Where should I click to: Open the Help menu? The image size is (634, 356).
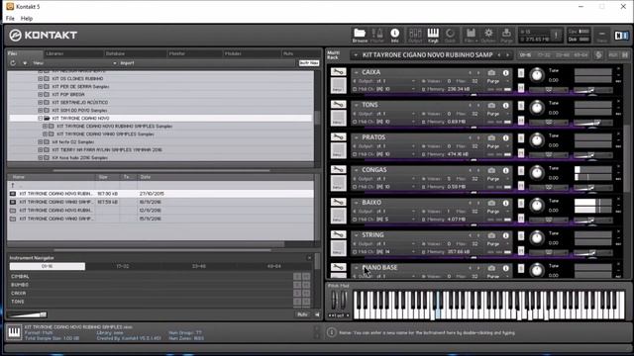click(27, 18)
